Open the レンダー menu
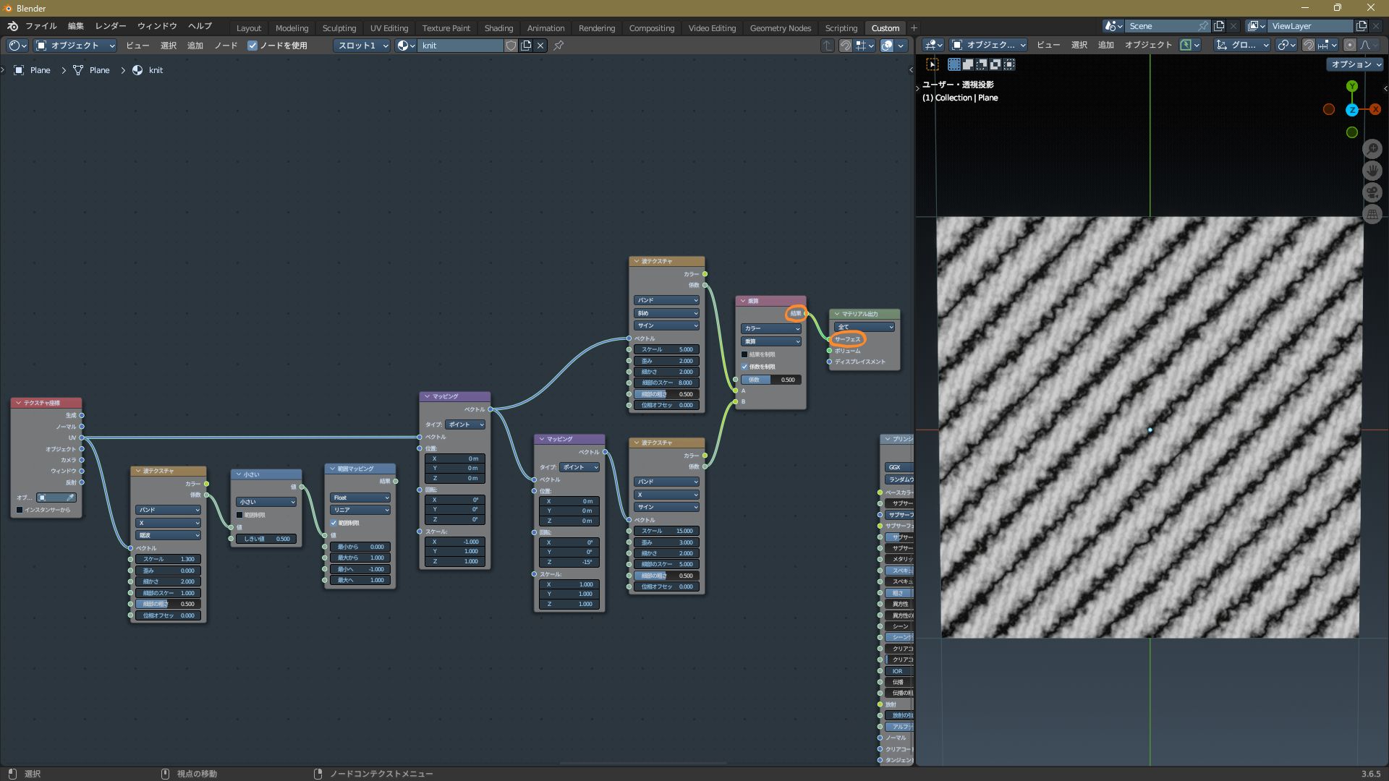The height and width of the screenshot is (781, 1389). tap(110, 26)
